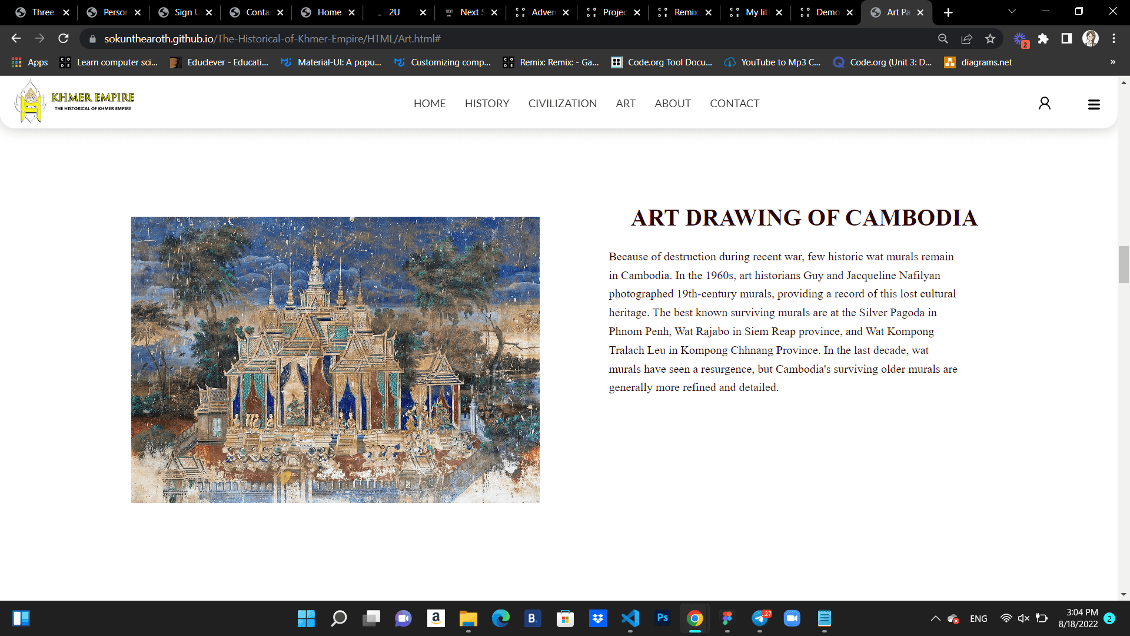Open Zoom from taskbar
Viewport: 1130px width, 636px height.
tap(792, 618)
